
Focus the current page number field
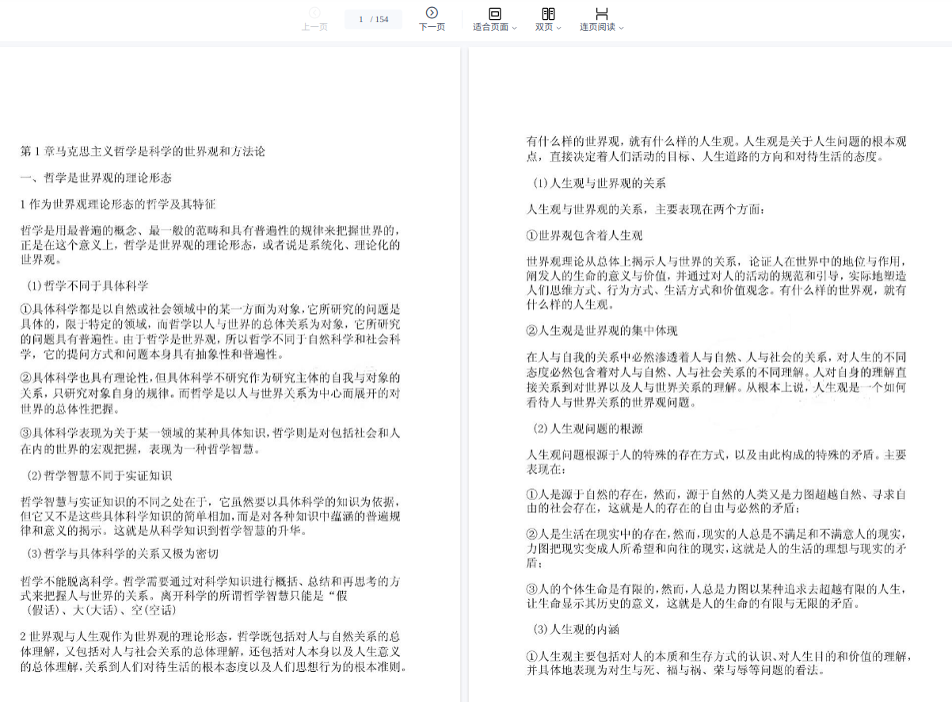(361, 19)
